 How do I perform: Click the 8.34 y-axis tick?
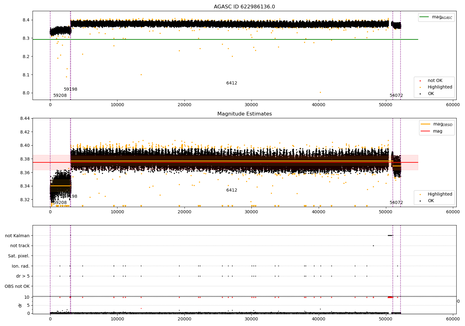[x=24, y=186]
